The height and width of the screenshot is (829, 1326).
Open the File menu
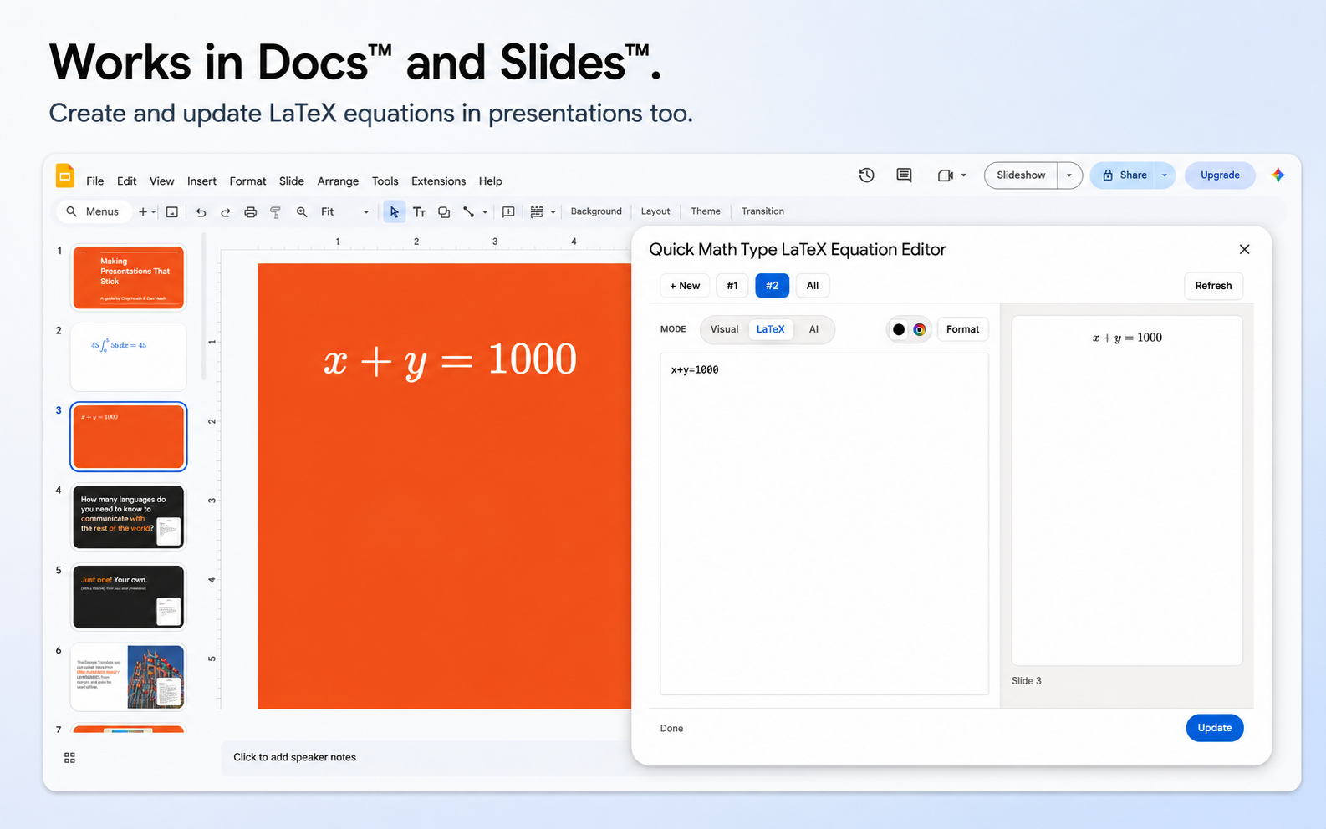pyautogui.click(x=95, y=181)
